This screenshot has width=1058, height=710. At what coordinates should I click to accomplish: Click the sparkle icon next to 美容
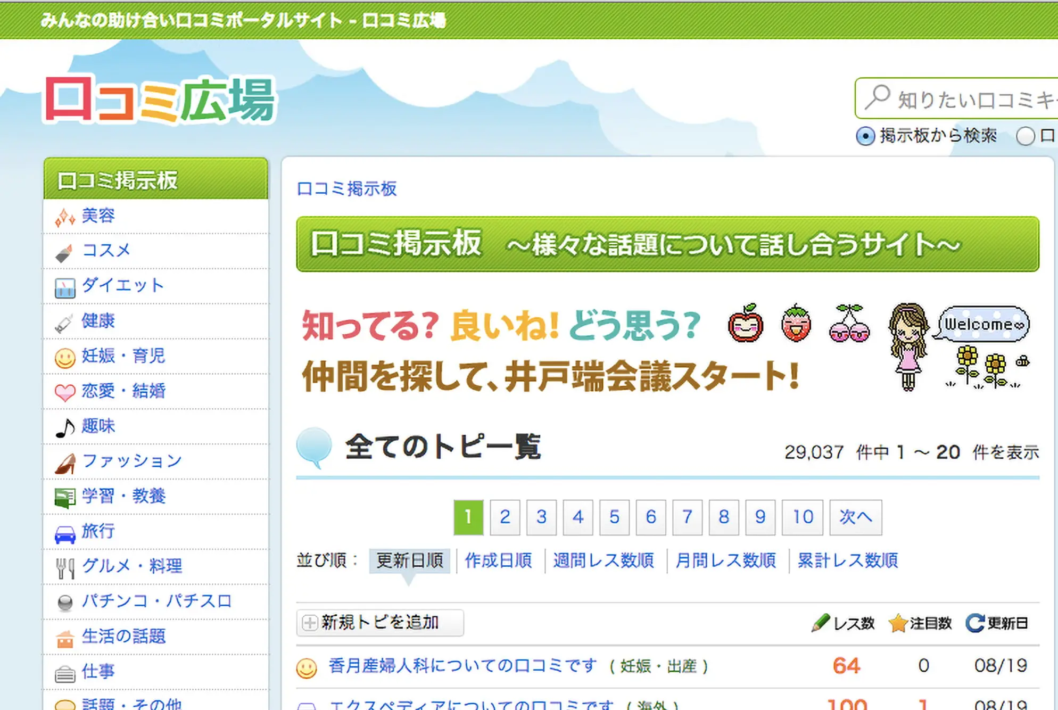[65, 217]
